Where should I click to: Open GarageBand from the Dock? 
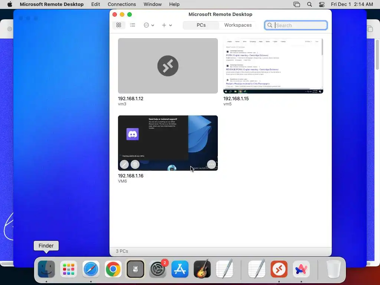point(202,269)
